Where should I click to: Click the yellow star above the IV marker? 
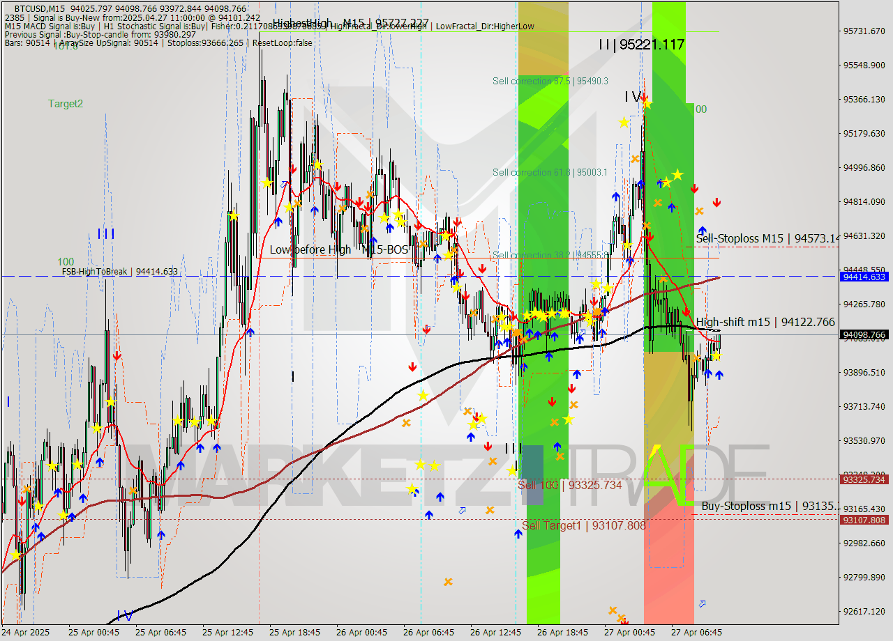click(649, 103)
